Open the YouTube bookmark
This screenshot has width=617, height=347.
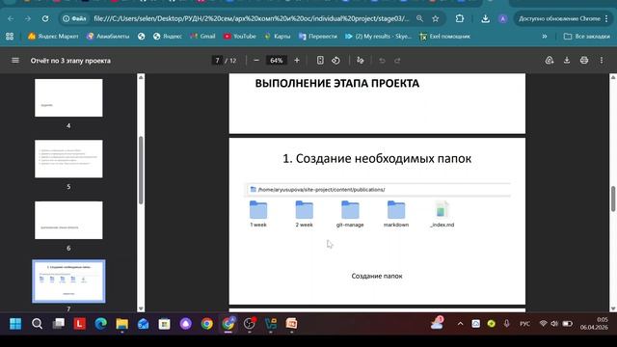point(240,37)
